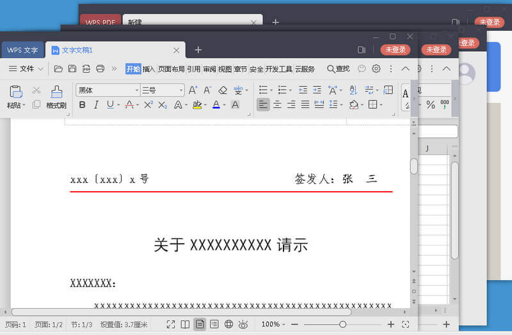Apply superscript formatting (X²)
Screen dimensions: 512x335
(148, 105)
